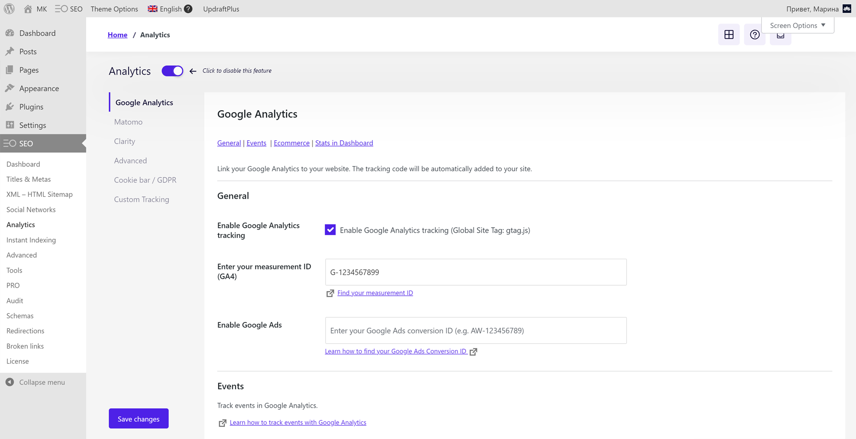Image resolution: width=856 pixels, height=439 pixels.
Task: Open the SEO admin bar menu
Action: pyautogui.click(x=69, y=9)
